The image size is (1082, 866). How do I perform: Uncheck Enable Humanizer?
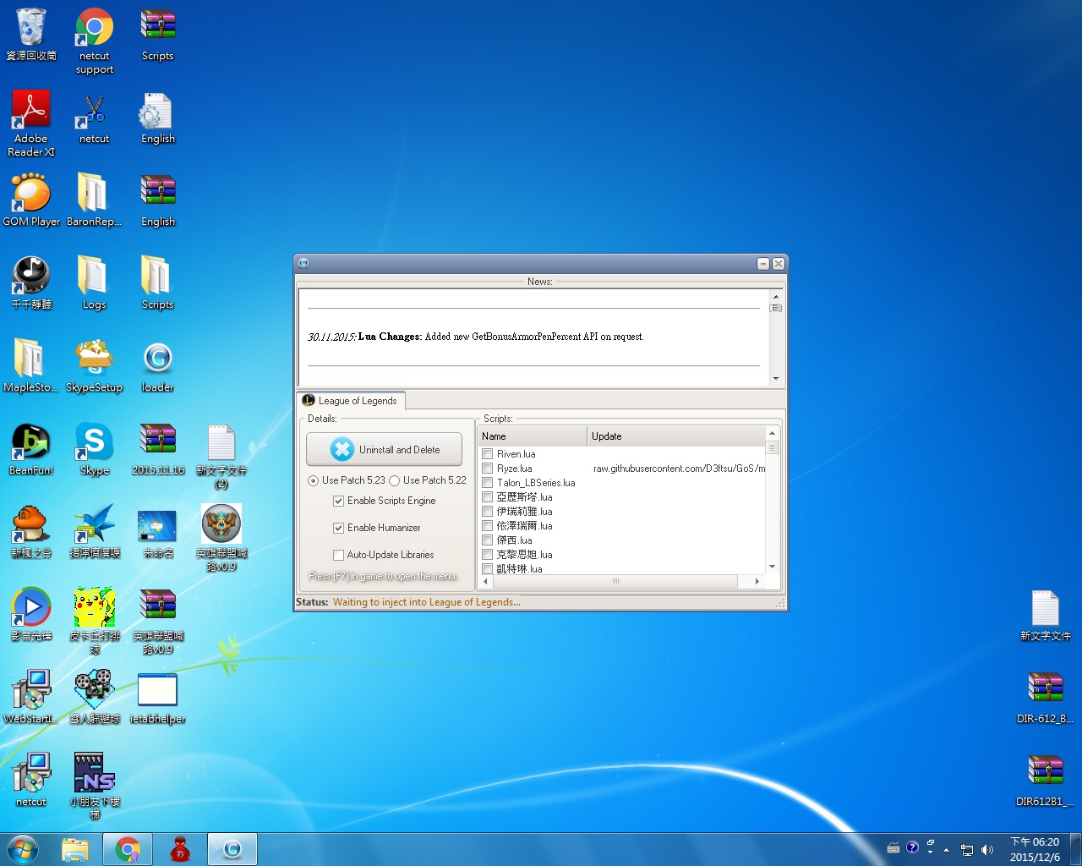[339, 528]
